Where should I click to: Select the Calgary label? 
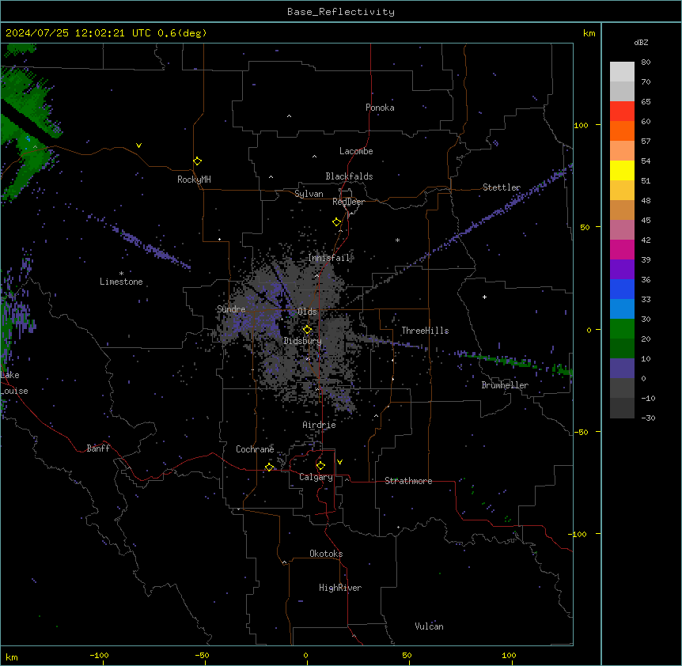[316, 477]
